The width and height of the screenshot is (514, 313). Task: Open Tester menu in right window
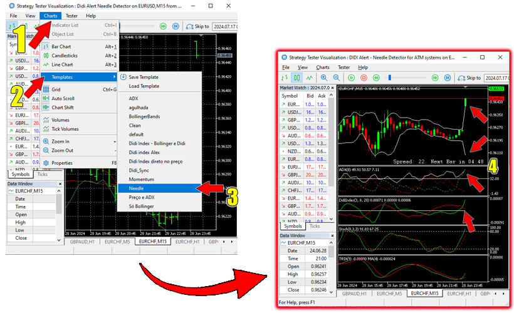point(344,67)
